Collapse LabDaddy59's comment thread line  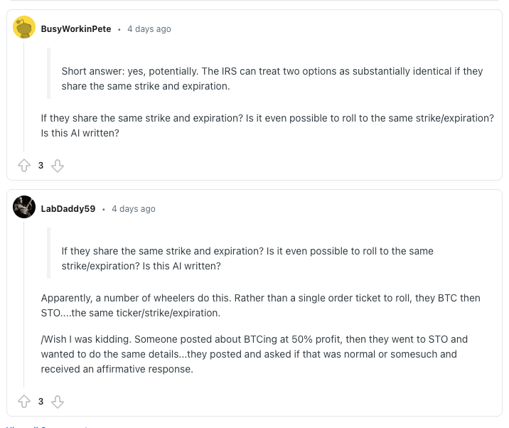point(23,304)
